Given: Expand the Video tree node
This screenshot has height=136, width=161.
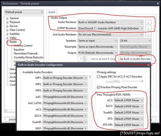Looking at the screenshot, I should click(x=7, y=38).
